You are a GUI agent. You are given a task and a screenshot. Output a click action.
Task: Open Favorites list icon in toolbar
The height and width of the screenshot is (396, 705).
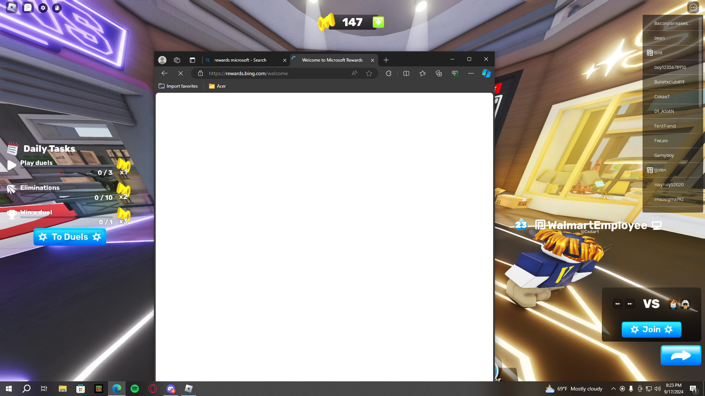423,73
